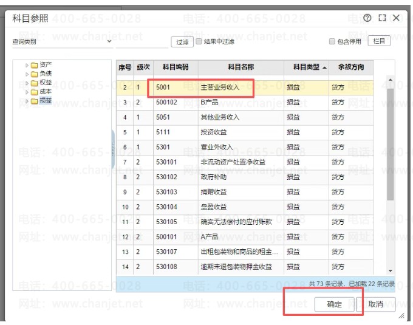The width and height of the screenshot is (413, 325).
Task: Select the 政府补助 row
Action: (245, 177)
